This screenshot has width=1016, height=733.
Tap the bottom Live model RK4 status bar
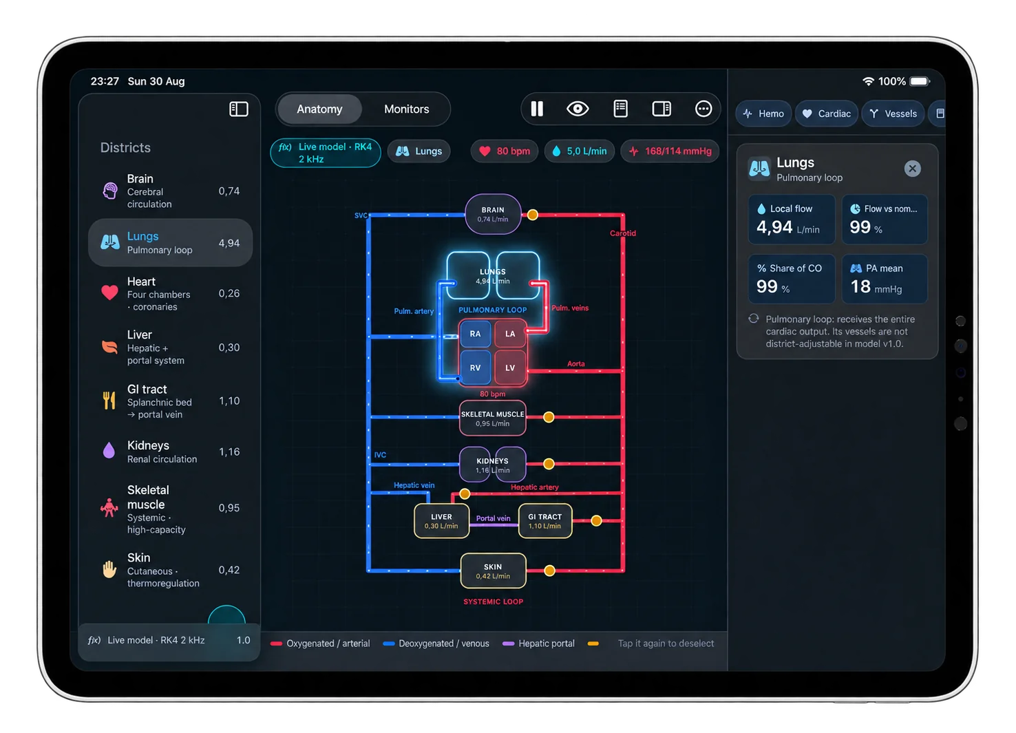tap(169, 641)
